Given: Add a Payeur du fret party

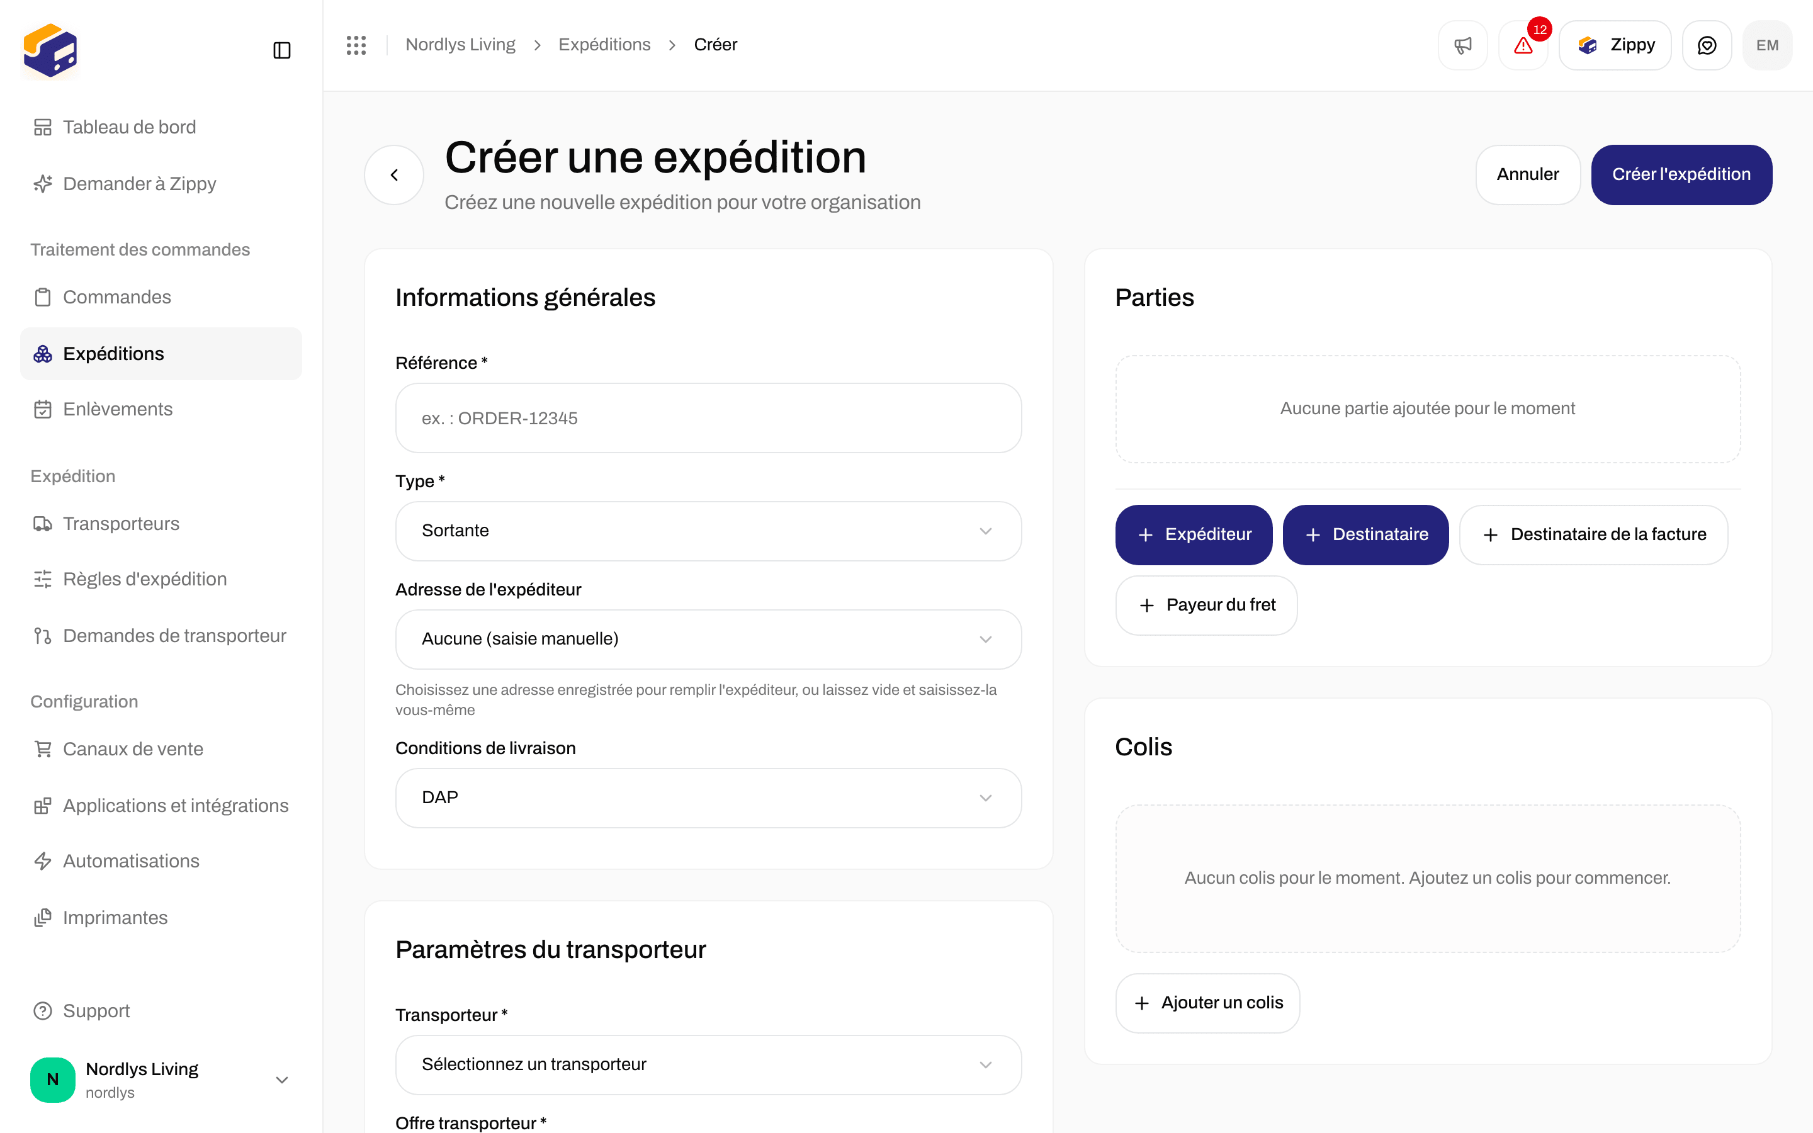Looking at the screenshot, I should click(x=1206, y=606).
